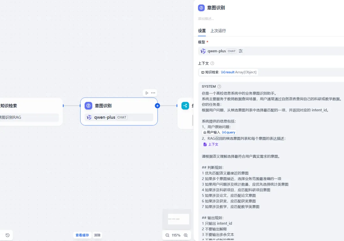This screenshot has height=241, width=344.
Task: Open the 115% zoom level menu
Action: coord(176,235)
